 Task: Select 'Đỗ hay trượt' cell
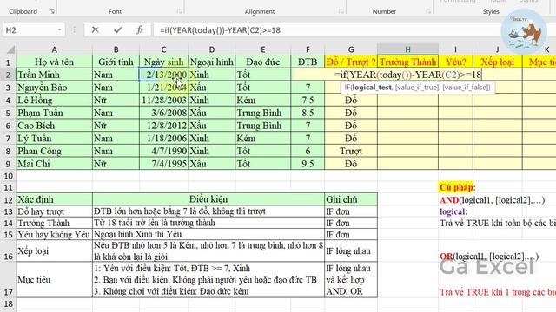tap(54, 211)
